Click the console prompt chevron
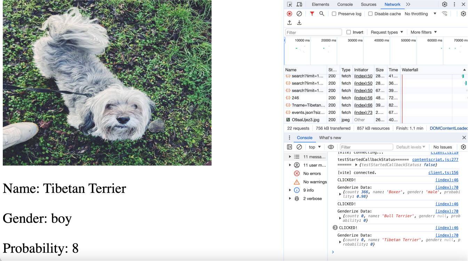This screenshot has height=261, width=468. [333, 252]
